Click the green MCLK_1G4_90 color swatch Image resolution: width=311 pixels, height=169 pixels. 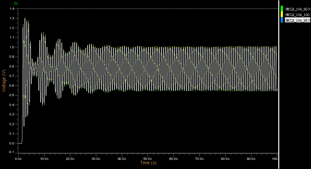[282, 9]
